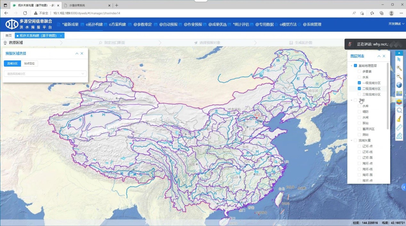
Task: Click the browser refresh button
Action: tap(25, 13)
